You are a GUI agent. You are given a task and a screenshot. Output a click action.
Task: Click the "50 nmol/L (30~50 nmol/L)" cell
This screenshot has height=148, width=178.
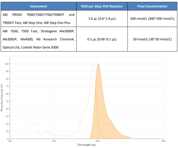152,39
